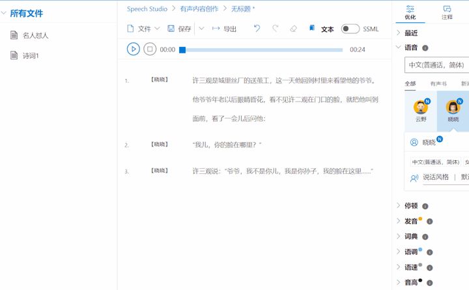The height and width of the screenshot is (290, 469).
Task: Show info icon next to 发音
Action: (429, 222)
